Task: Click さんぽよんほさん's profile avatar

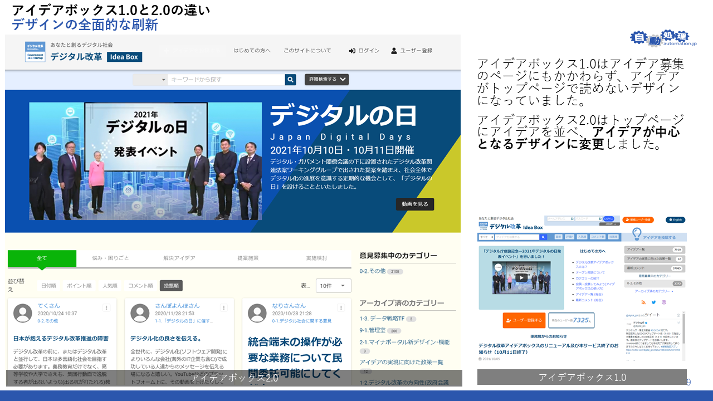Action: [140, 313]
